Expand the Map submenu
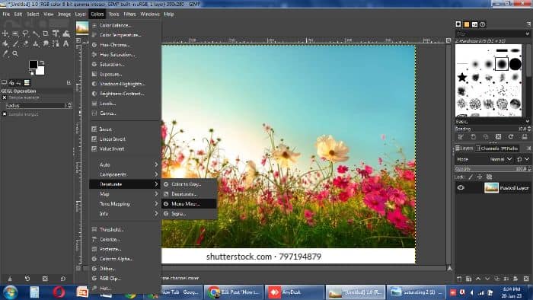Screen dimensions: 533x300 click(x=125, y=194)
